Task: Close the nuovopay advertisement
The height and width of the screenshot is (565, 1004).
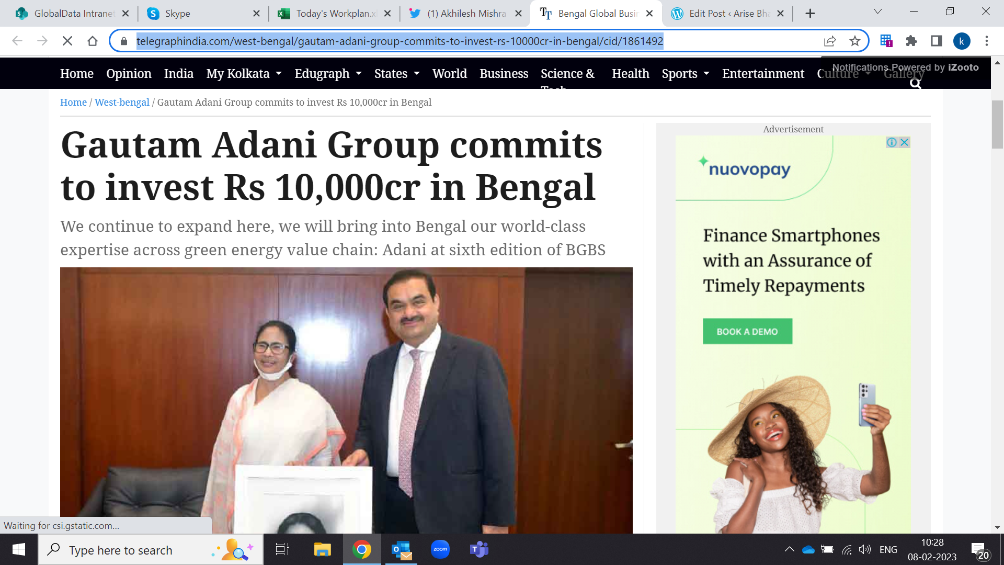Action: pyautogui.click(x=904, y=142)
